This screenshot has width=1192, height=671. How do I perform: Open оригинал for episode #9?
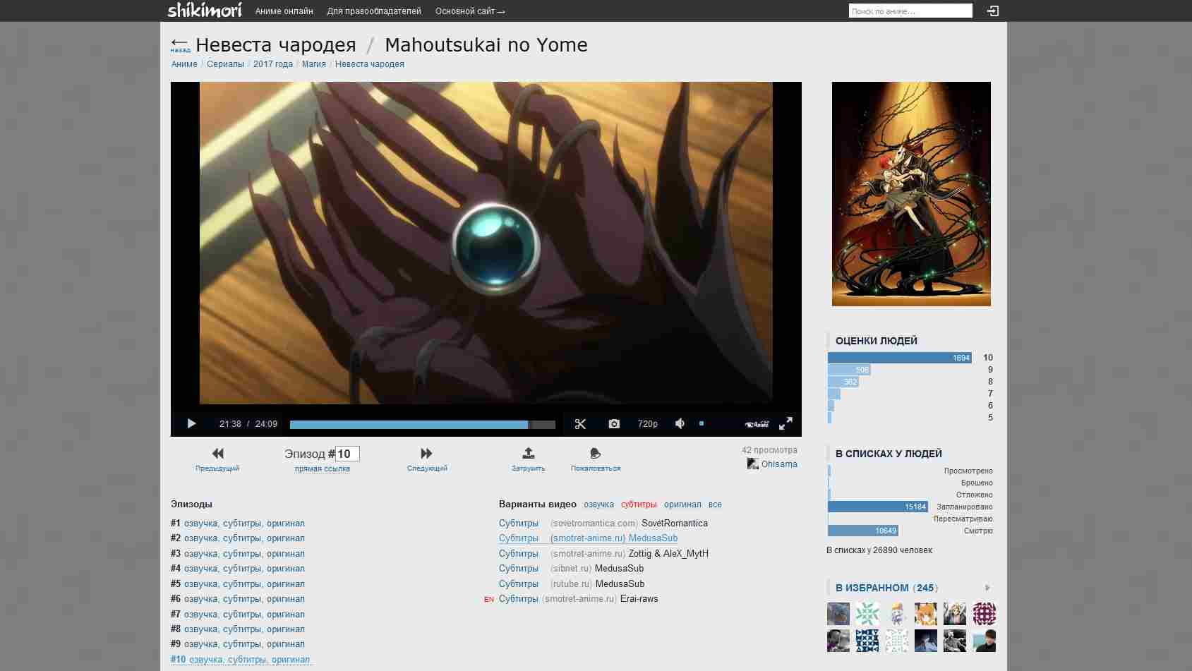(x=286, y=644)
